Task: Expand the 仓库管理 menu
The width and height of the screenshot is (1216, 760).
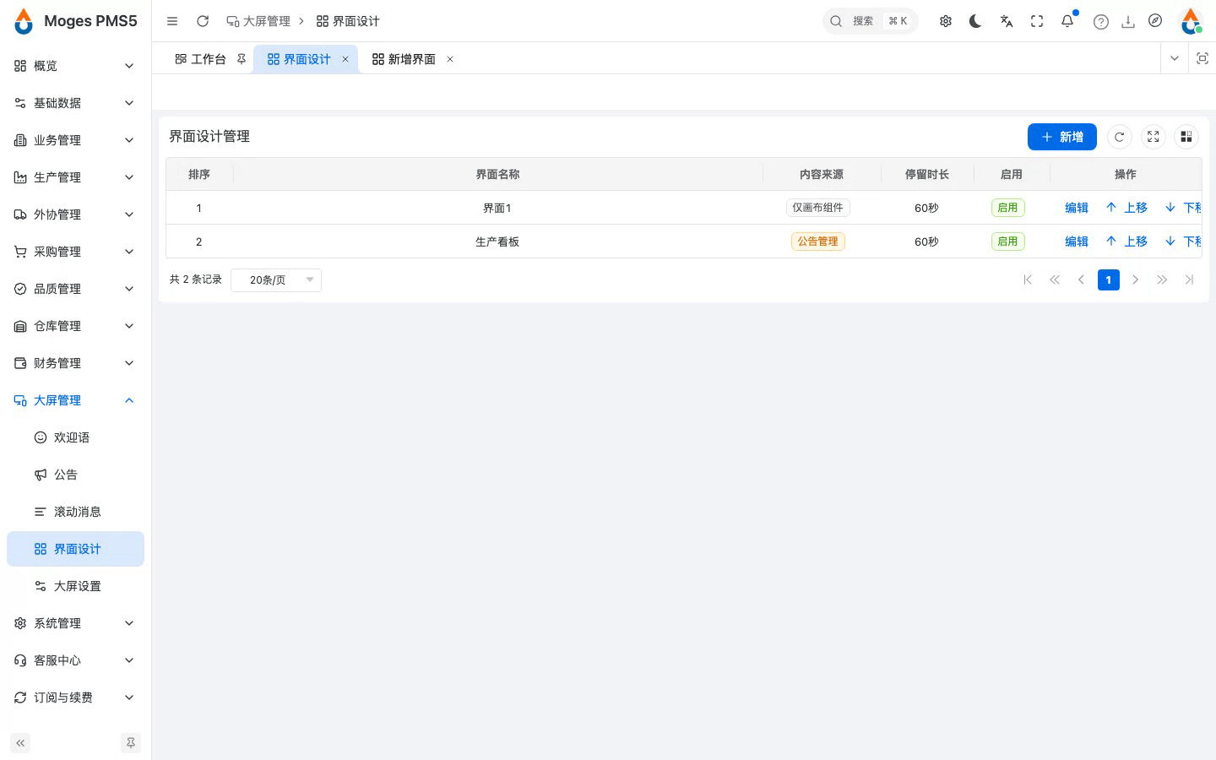Action: tap(75, 326)
